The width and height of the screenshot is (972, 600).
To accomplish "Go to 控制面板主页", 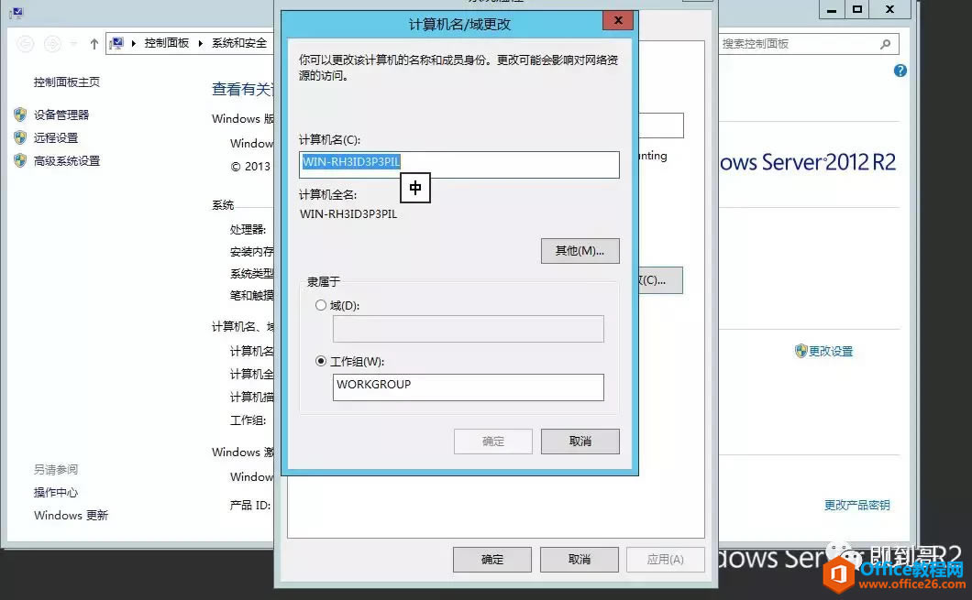I will (x=67, y=82).
